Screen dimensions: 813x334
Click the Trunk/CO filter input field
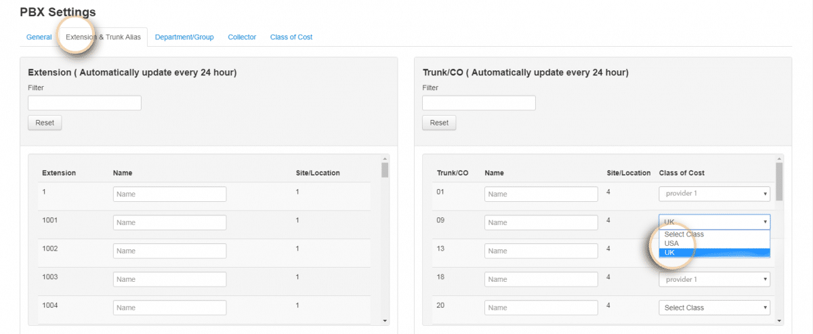(479, 103)
